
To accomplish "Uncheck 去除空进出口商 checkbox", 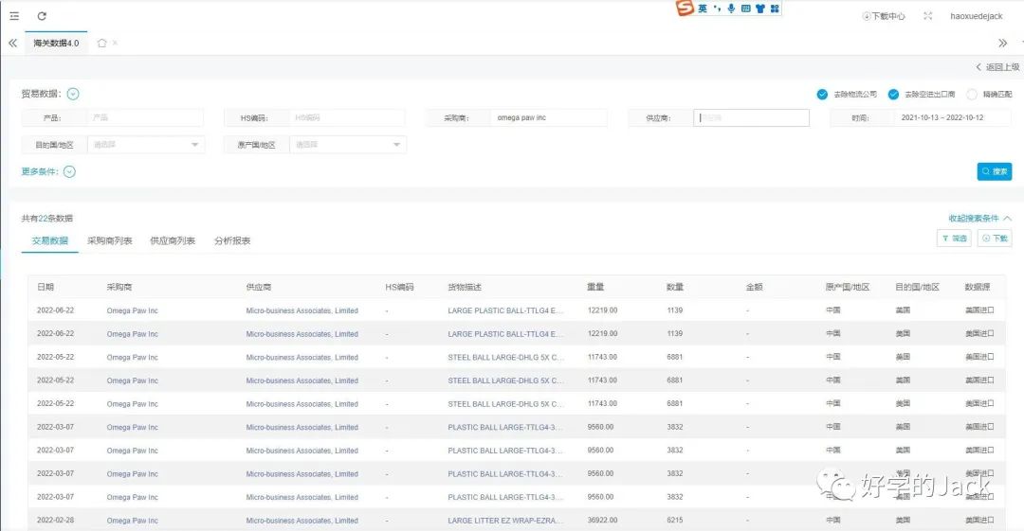I will [893, 94].
